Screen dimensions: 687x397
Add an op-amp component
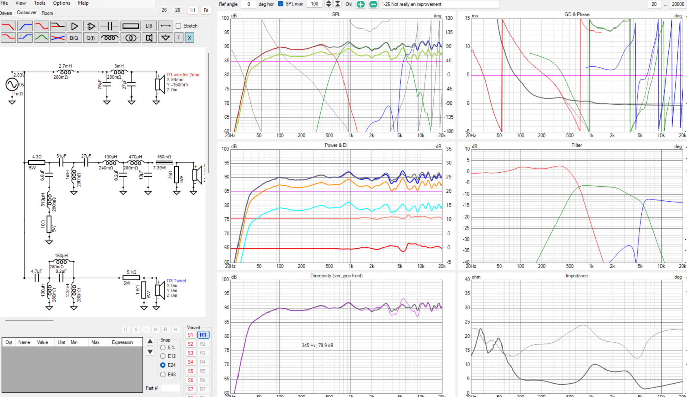(x=91, y=26)
